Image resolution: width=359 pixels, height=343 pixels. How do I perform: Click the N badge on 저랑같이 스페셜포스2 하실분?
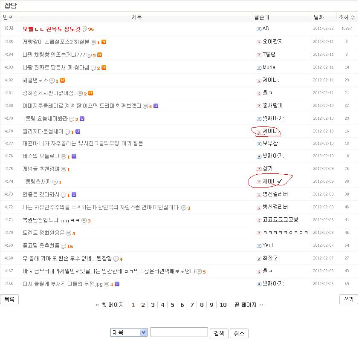pos(104,42)
